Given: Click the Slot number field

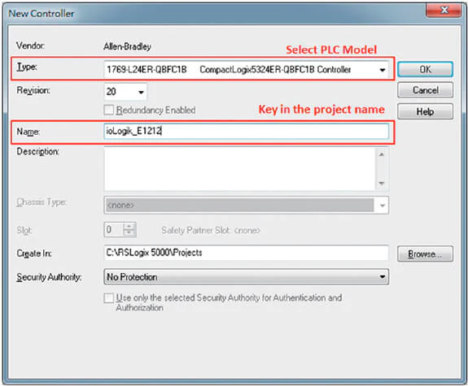Looking at the screenshot, I should pyautogui.click(x=113, y=229).
